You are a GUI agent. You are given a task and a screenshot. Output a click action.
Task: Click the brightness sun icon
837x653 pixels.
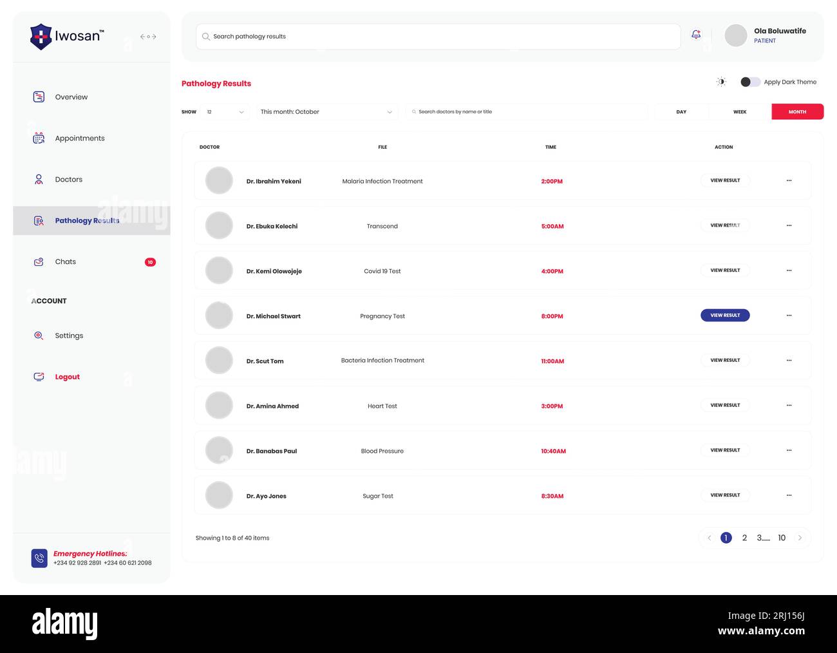coord(721,82)
